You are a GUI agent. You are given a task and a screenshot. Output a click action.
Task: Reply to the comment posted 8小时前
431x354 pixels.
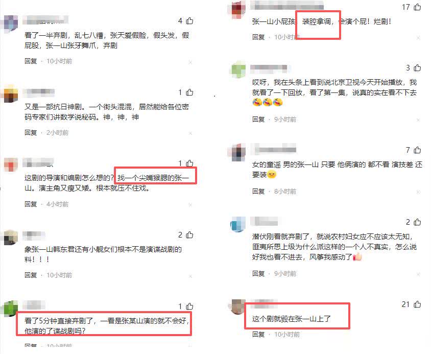pyautogui.click(x=258, y=191)
